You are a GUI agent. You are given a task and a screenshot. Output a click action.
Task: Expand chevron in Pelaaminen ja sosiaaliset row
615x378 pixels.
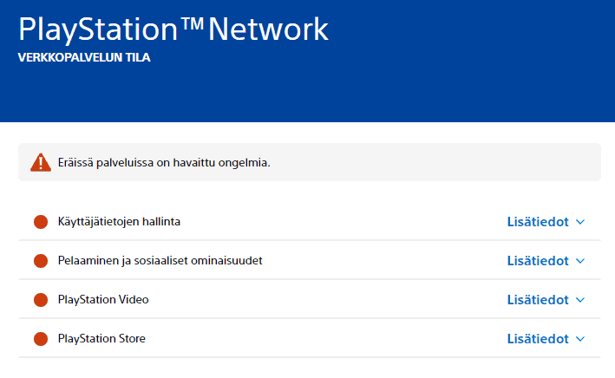click(580, 261)
